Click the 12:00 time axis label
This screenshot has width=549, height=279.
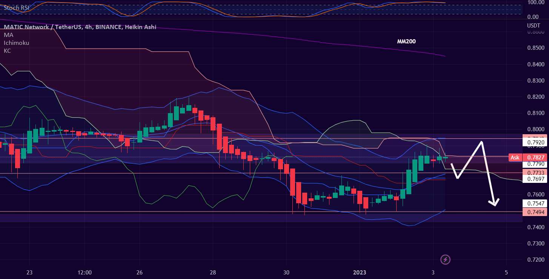tap(85, 272)
